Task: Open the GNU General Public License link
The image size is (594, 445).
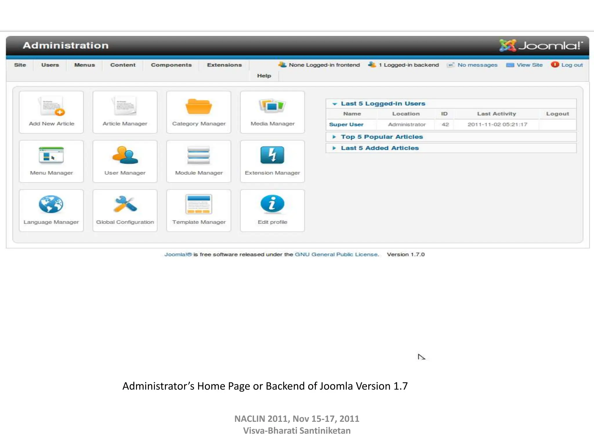Action: (336, 254)
